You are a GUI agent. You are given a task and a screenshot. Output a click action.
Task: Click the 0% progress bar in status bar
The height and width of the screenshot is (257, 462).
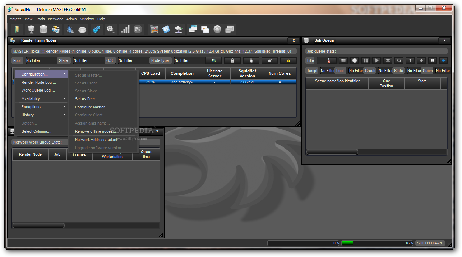304,243
